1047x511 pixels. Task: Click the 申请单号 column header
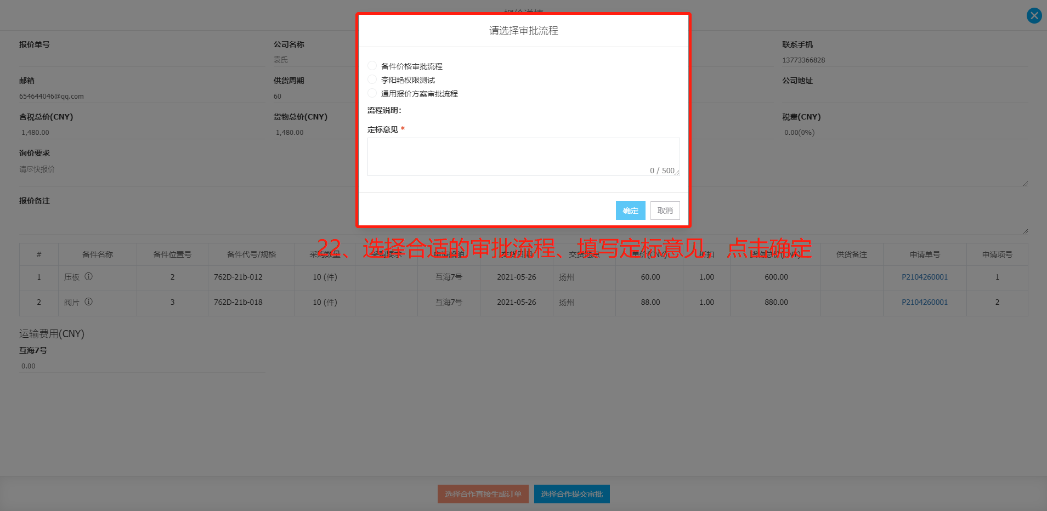[925, 254]
